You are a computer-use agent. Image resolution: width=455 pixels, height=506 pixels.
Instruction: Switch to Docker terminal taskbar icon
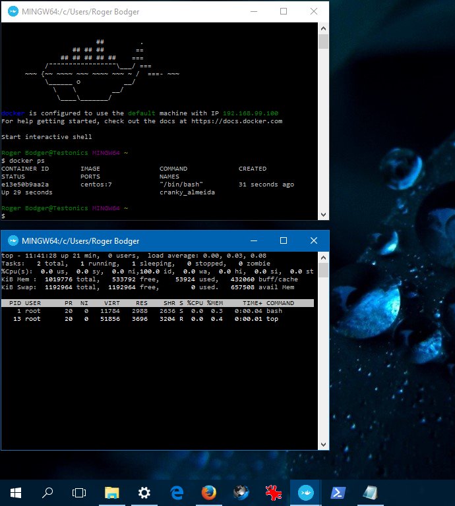305,493
